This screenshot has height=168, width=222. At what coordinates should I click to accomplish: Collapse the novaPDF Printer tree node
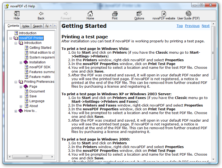[x=11, y=38]
